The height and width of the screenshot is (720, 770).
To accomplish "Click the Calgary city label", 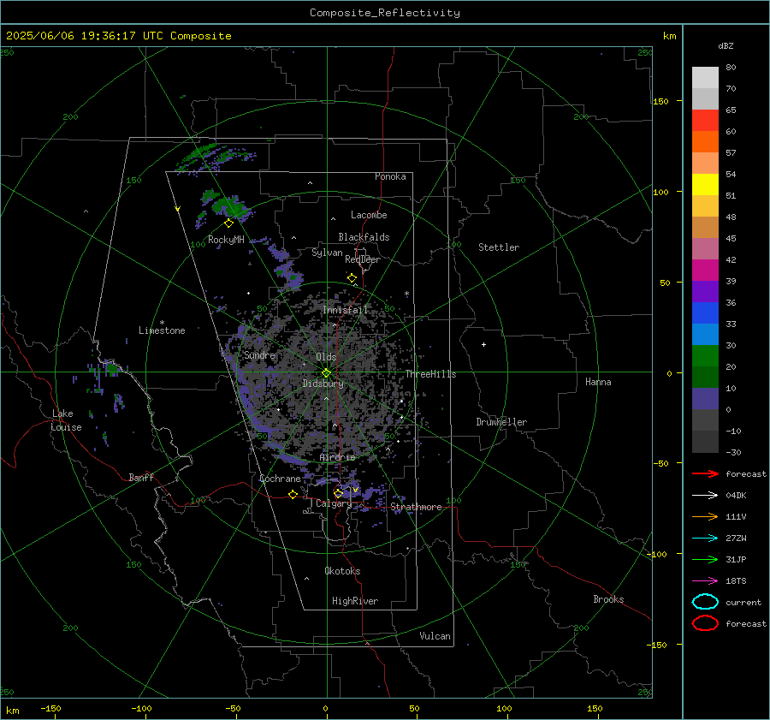I will click(334, 503).
